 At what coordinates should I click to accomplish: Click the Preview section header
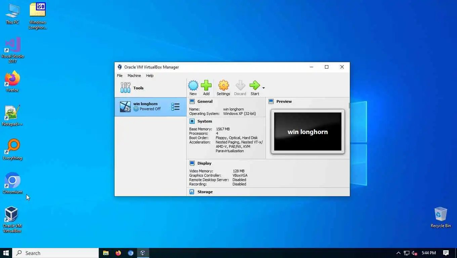(x=284, y=101)
